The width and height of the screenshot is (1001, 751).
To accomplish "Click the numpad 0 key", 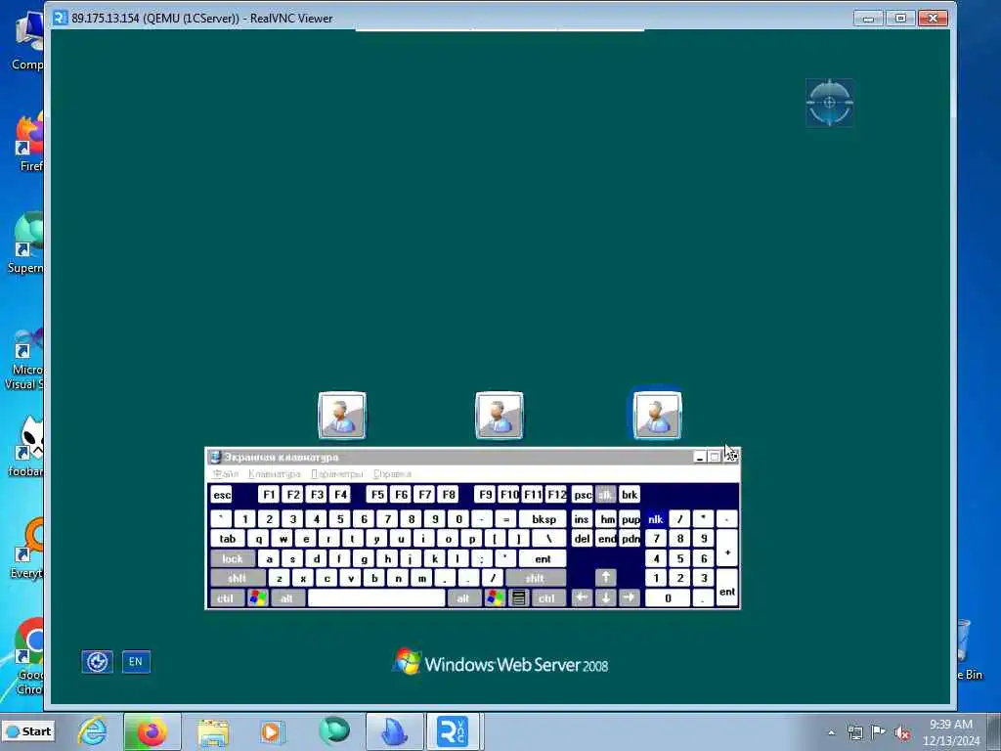I will pos(668,598).
